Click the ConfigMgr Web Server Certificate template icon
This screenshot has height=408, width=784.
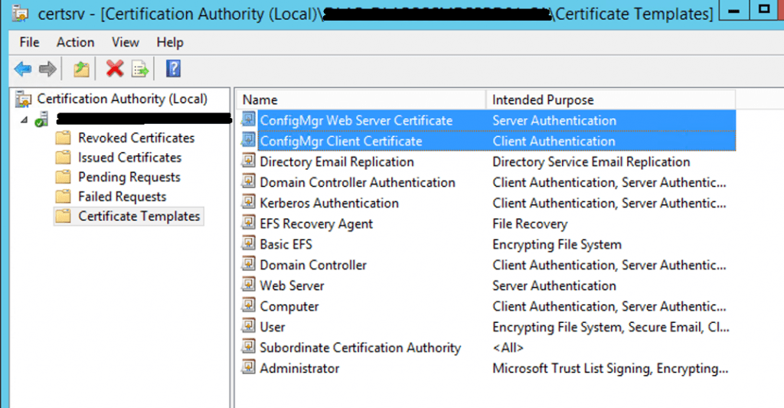249,119
